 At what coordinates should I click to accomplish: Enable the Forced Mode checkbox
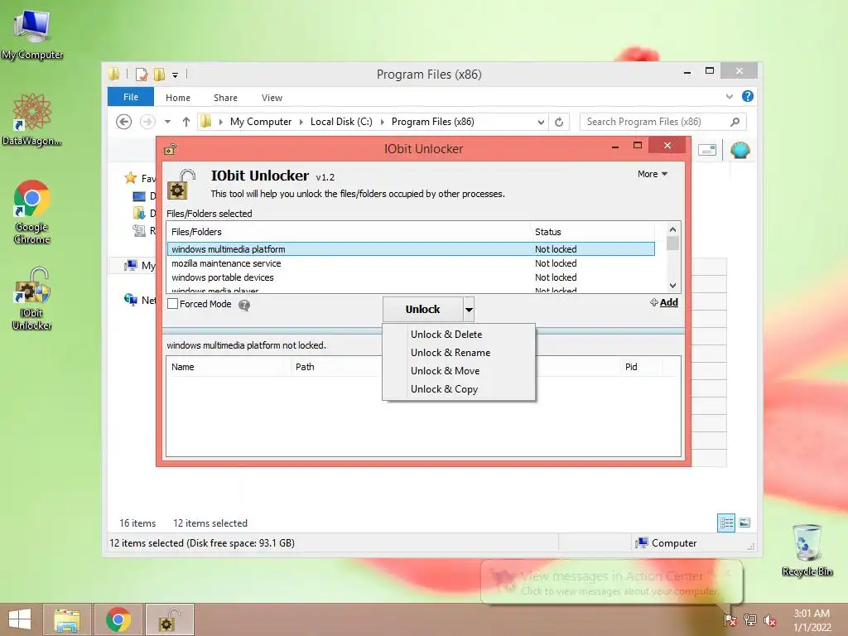pos(172,304)
